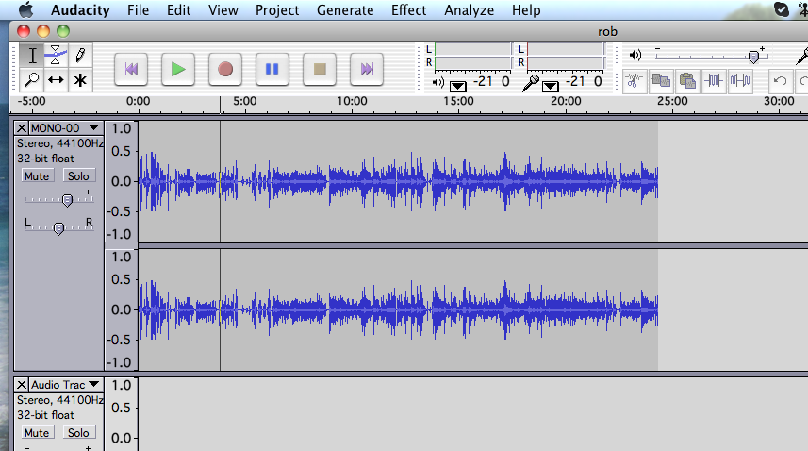
Task: Open recording meter dropdown arrow
Action: click(550, 86)
